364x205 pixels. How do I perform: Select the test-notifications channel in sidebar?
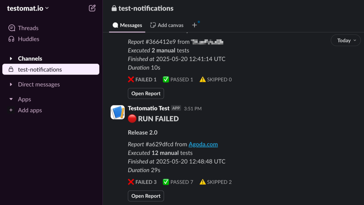pos(40,69)
